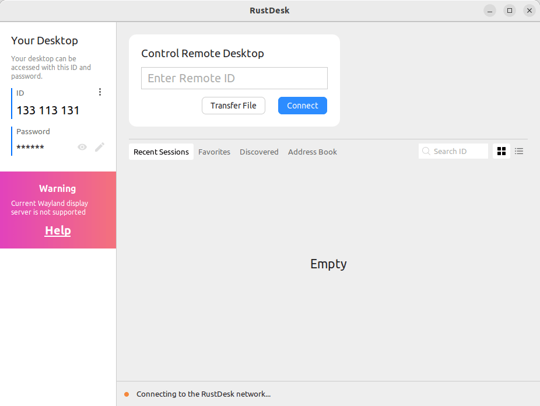Close the RustDesk window
Screen dimensions: 540x406
coord(530,10)
